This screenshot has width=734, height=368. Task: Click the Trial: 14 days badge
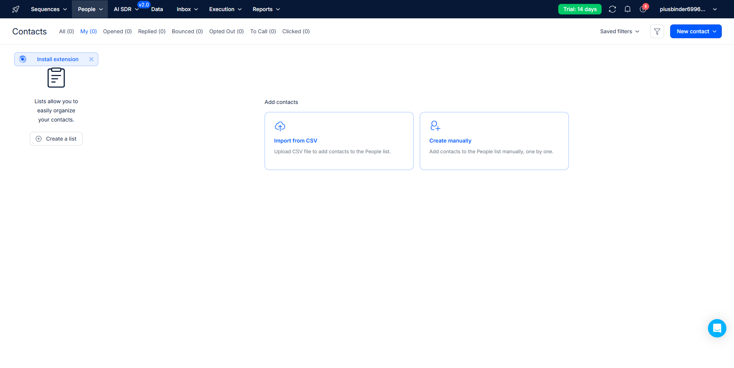pyautogui.click(x=580, y=9)
